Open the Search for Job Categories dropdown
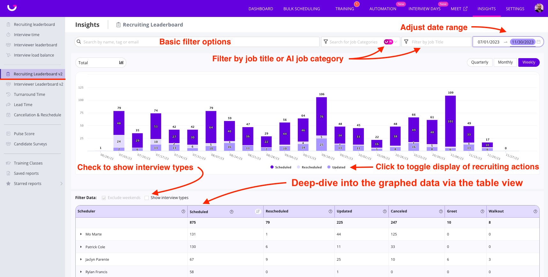 [360, 42]
